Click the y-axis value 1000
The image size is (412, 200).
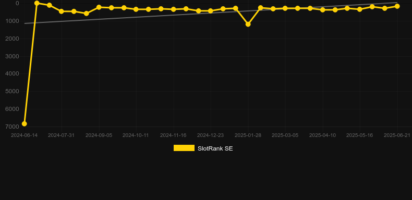[x=12, y=21]
